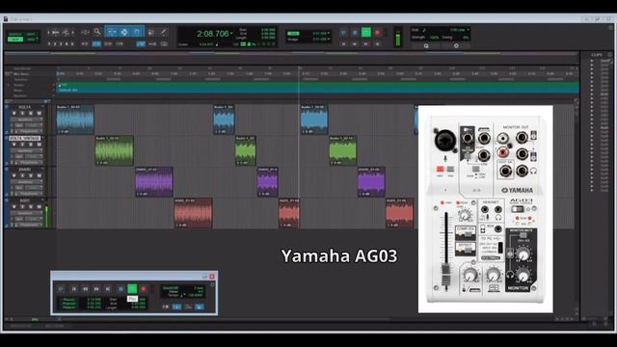
Task: Click the green Play button in floating Transport window
Action: (x=132, y=289)
